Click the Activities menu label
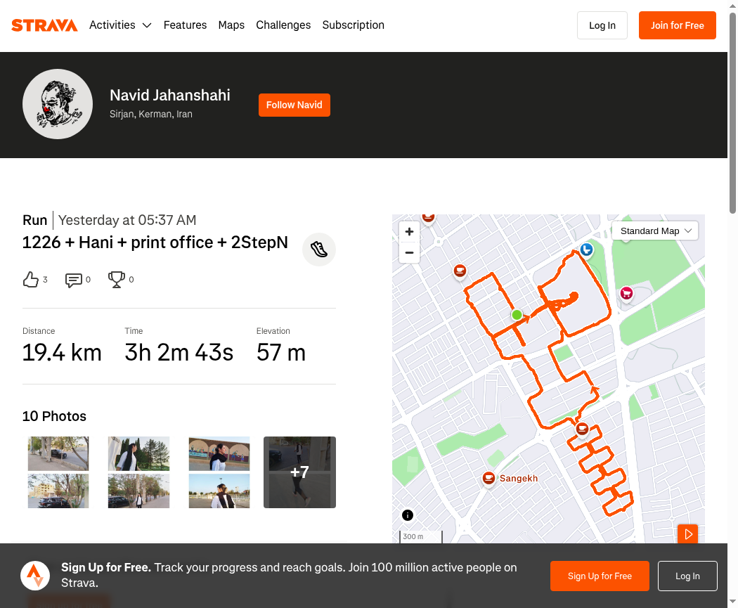The width and height of the screenshot is (738, 608). (112, 25)
